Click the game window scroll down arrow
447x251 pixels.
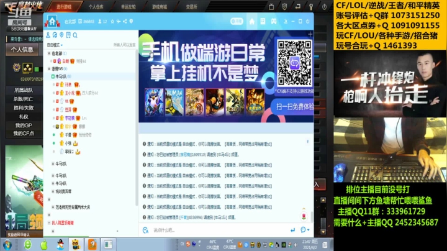323,232
